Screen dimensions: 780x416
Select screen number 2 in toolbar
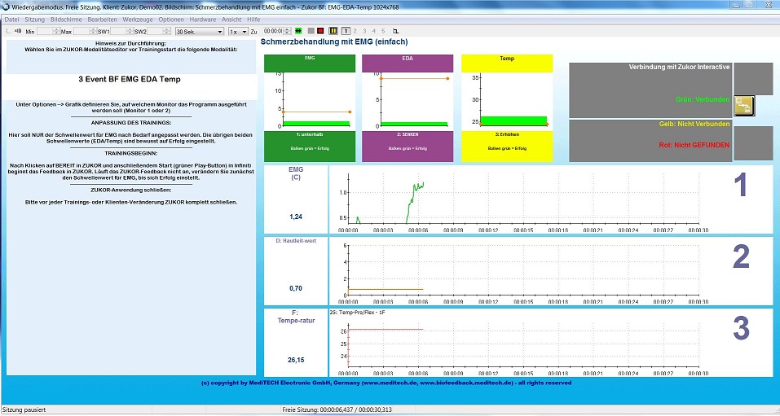point(355,31)
